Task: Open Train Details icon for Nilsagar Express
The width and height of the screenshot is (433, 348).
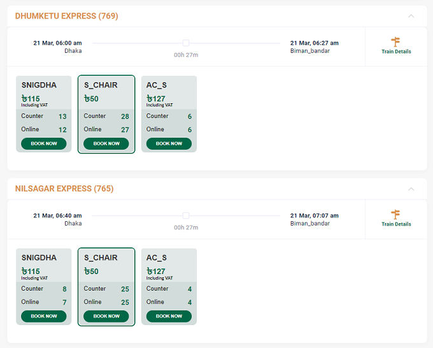Action: 395,215
